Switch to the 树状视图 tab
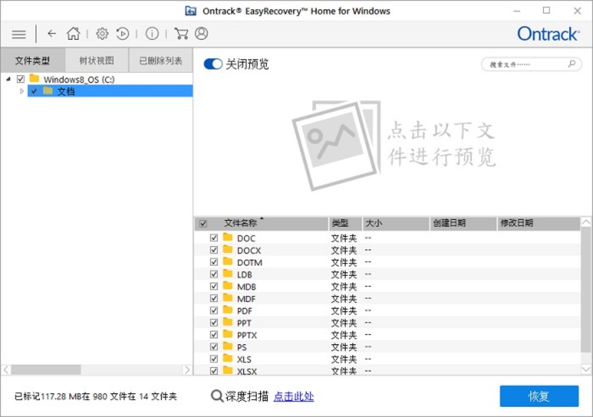Image resolution: width=593 pixels, height=417 pixels. (96, 61)
